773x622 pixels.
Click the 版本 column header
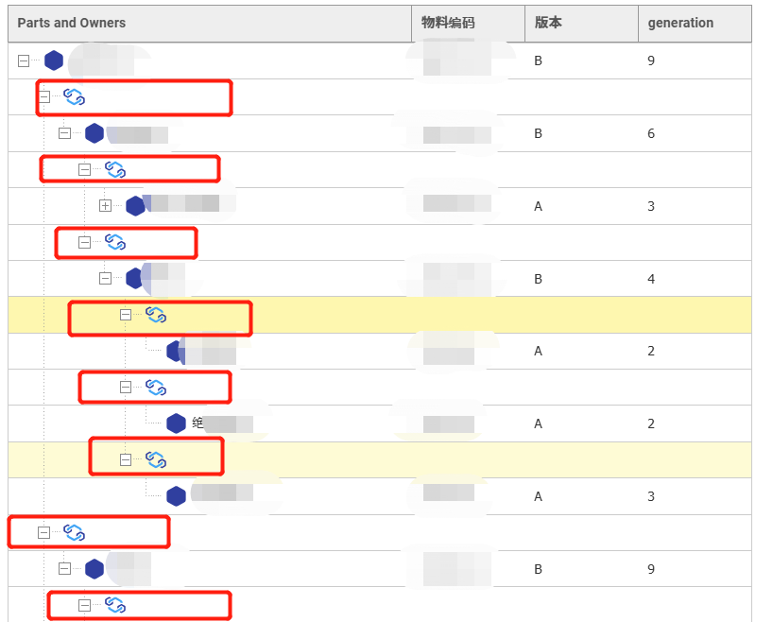pos(548,23)
